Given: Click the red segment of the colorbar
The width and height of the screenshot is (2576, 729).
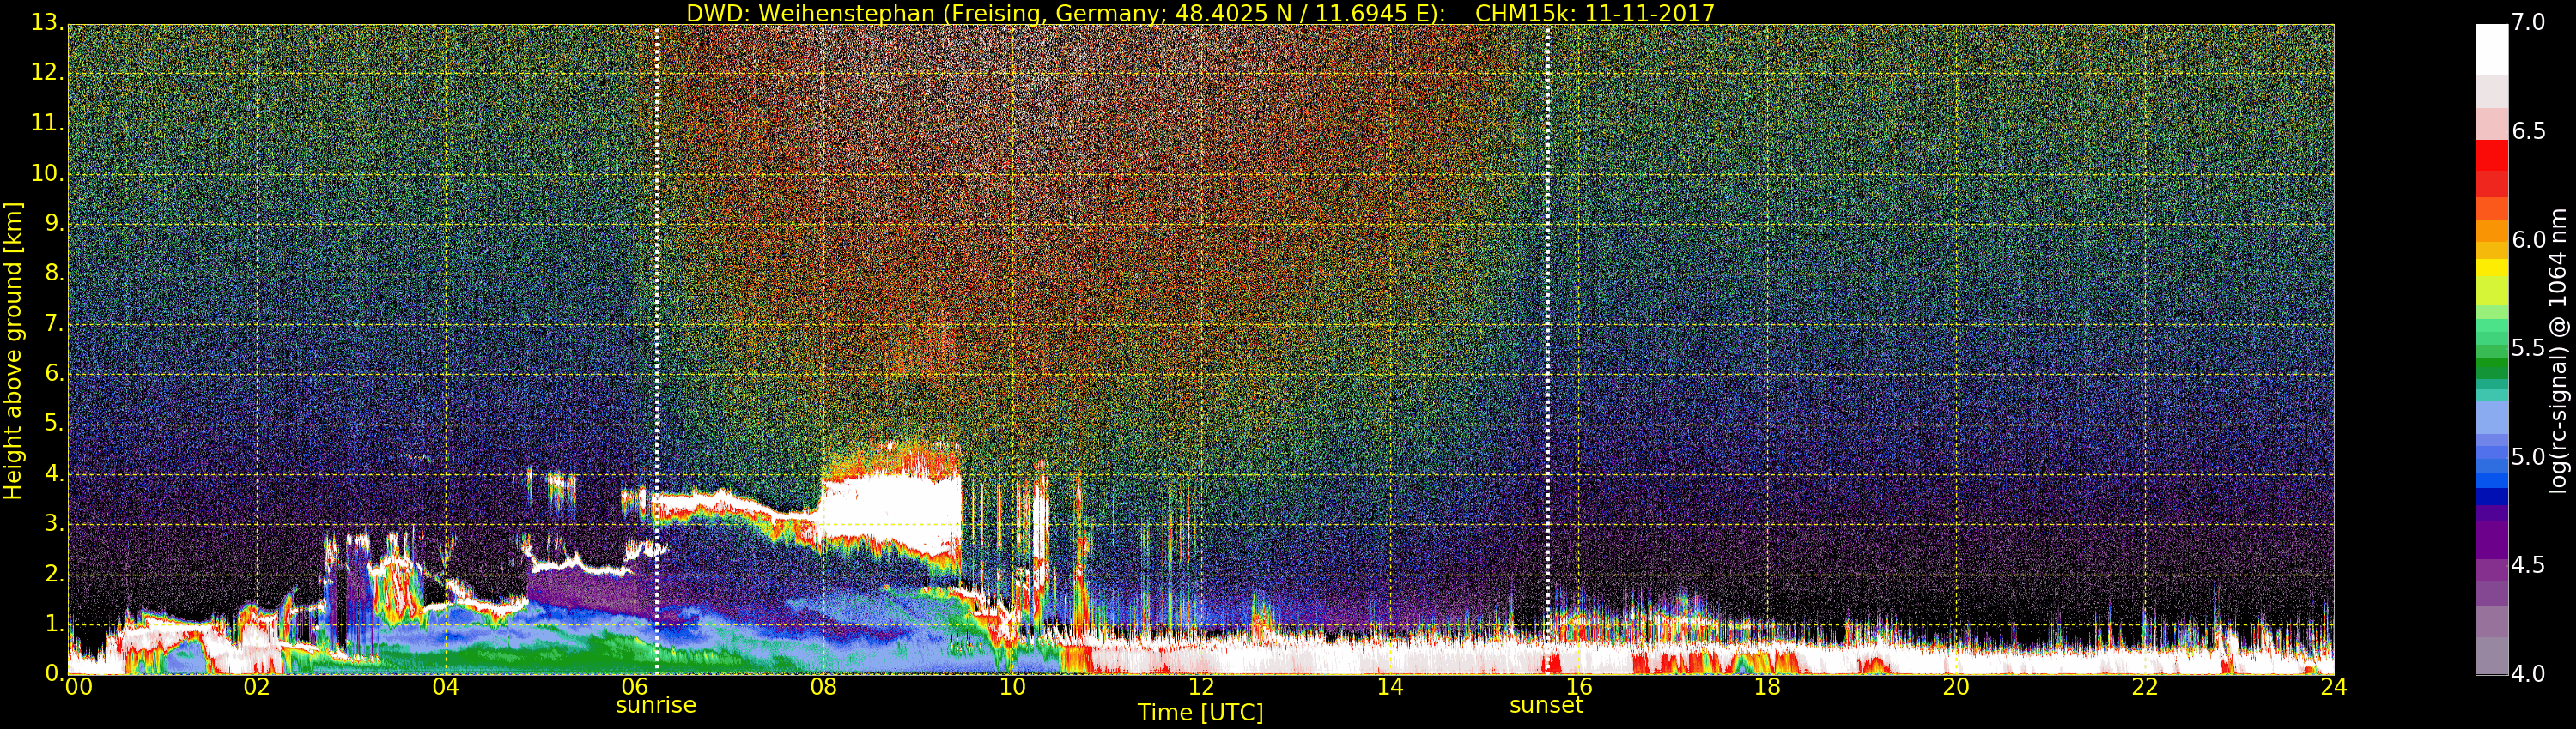Looking at the screenshot, I should 2491,154.
